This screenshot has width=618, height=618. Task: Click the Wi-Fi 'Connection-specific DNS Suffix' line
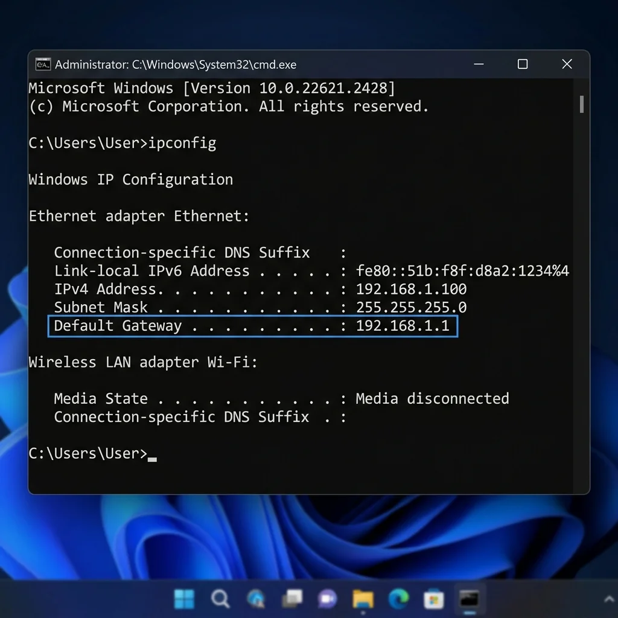click(200, 417)
